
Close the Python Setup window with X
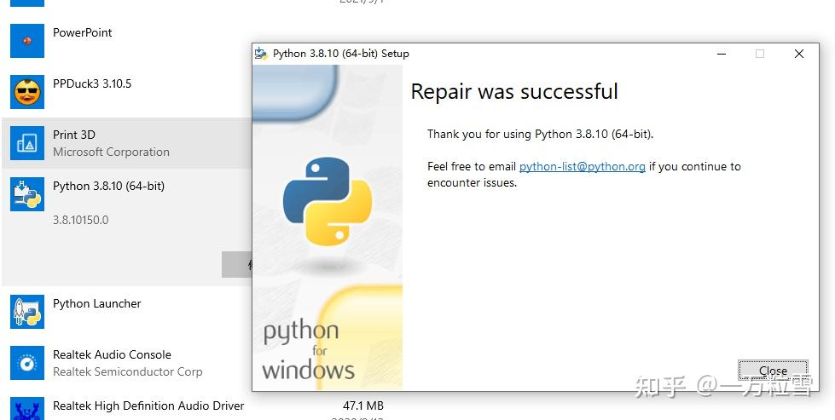click(x=799, y=53)
